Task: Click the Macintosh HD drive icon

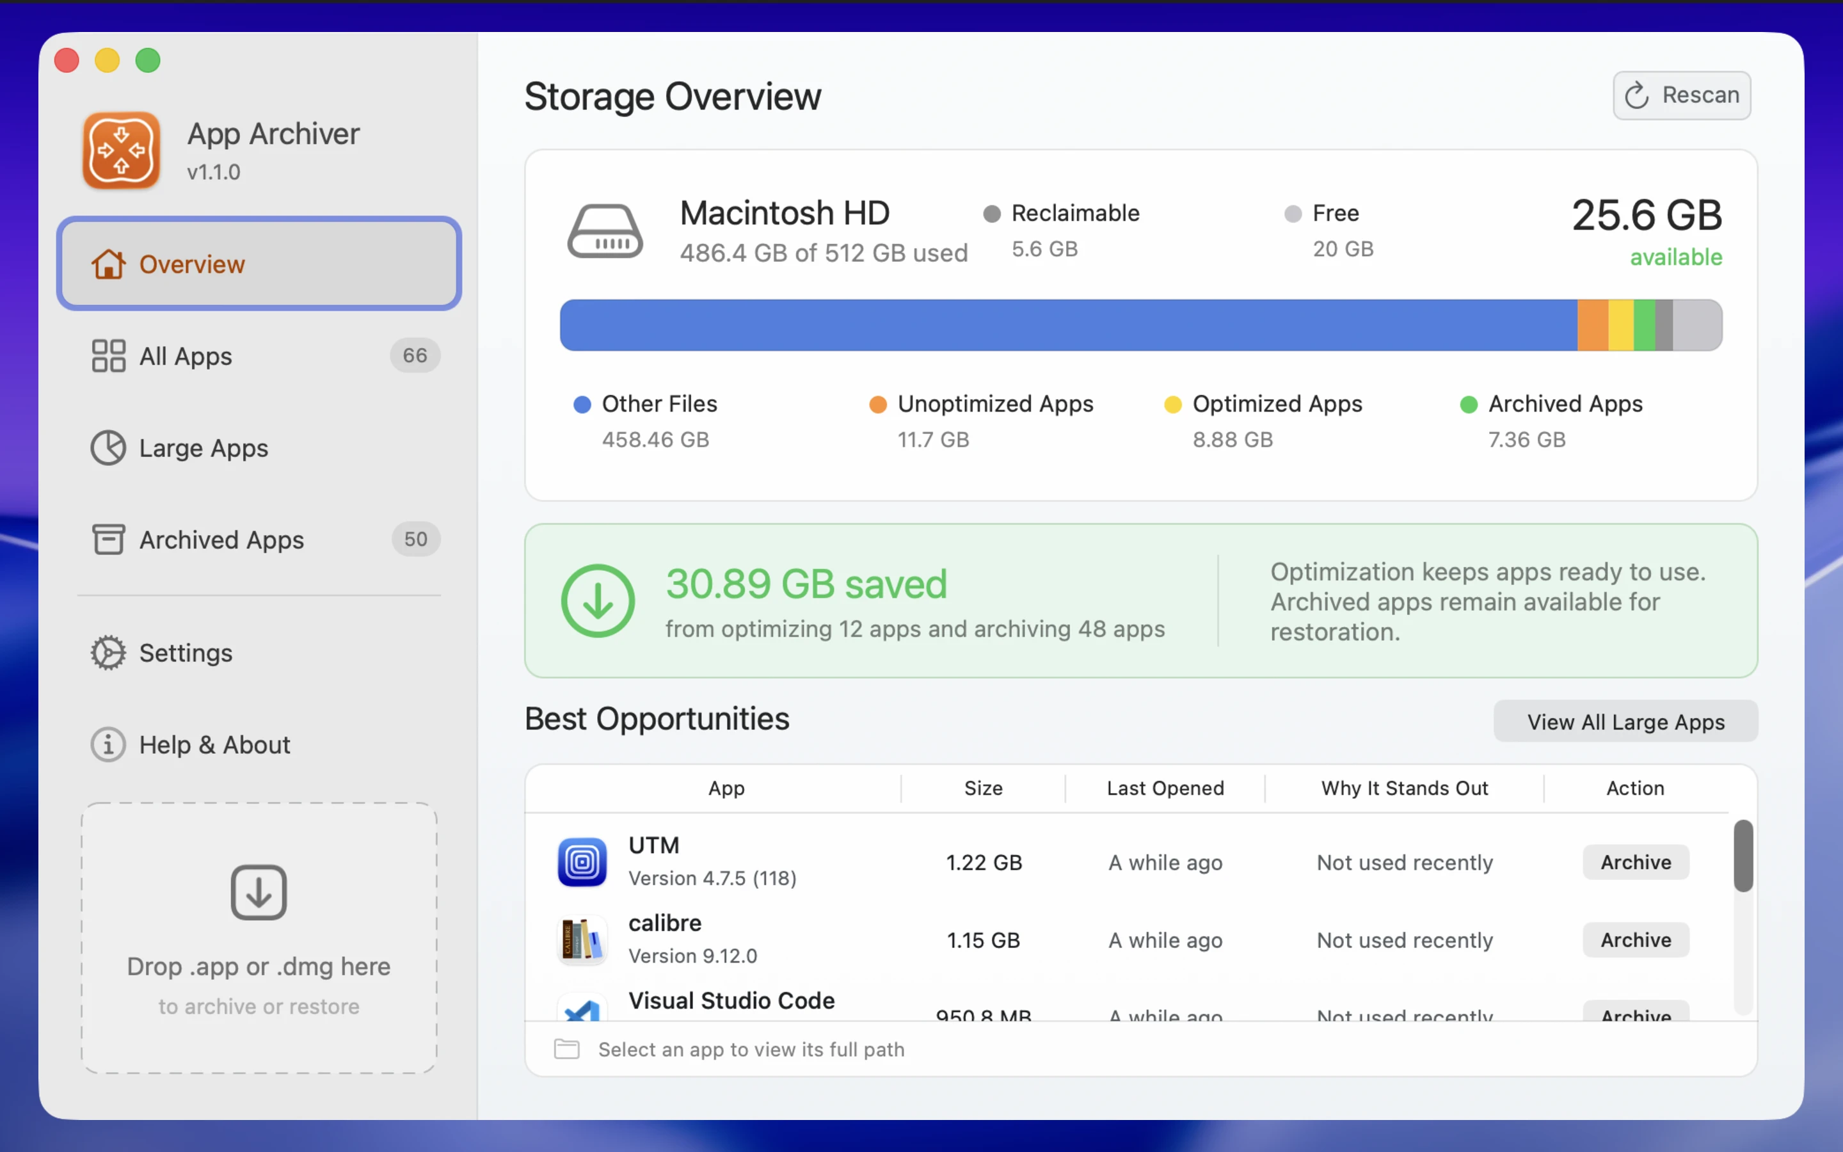Action: click(x=605, y=232)
